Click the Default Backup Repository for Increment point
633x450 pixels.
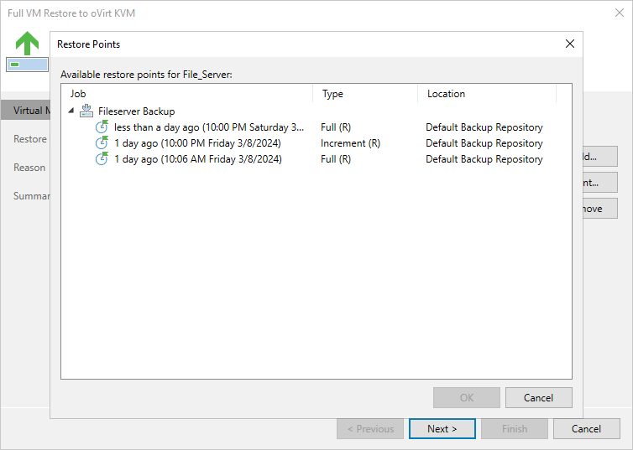pyautogui.click(x=484, y=143)
